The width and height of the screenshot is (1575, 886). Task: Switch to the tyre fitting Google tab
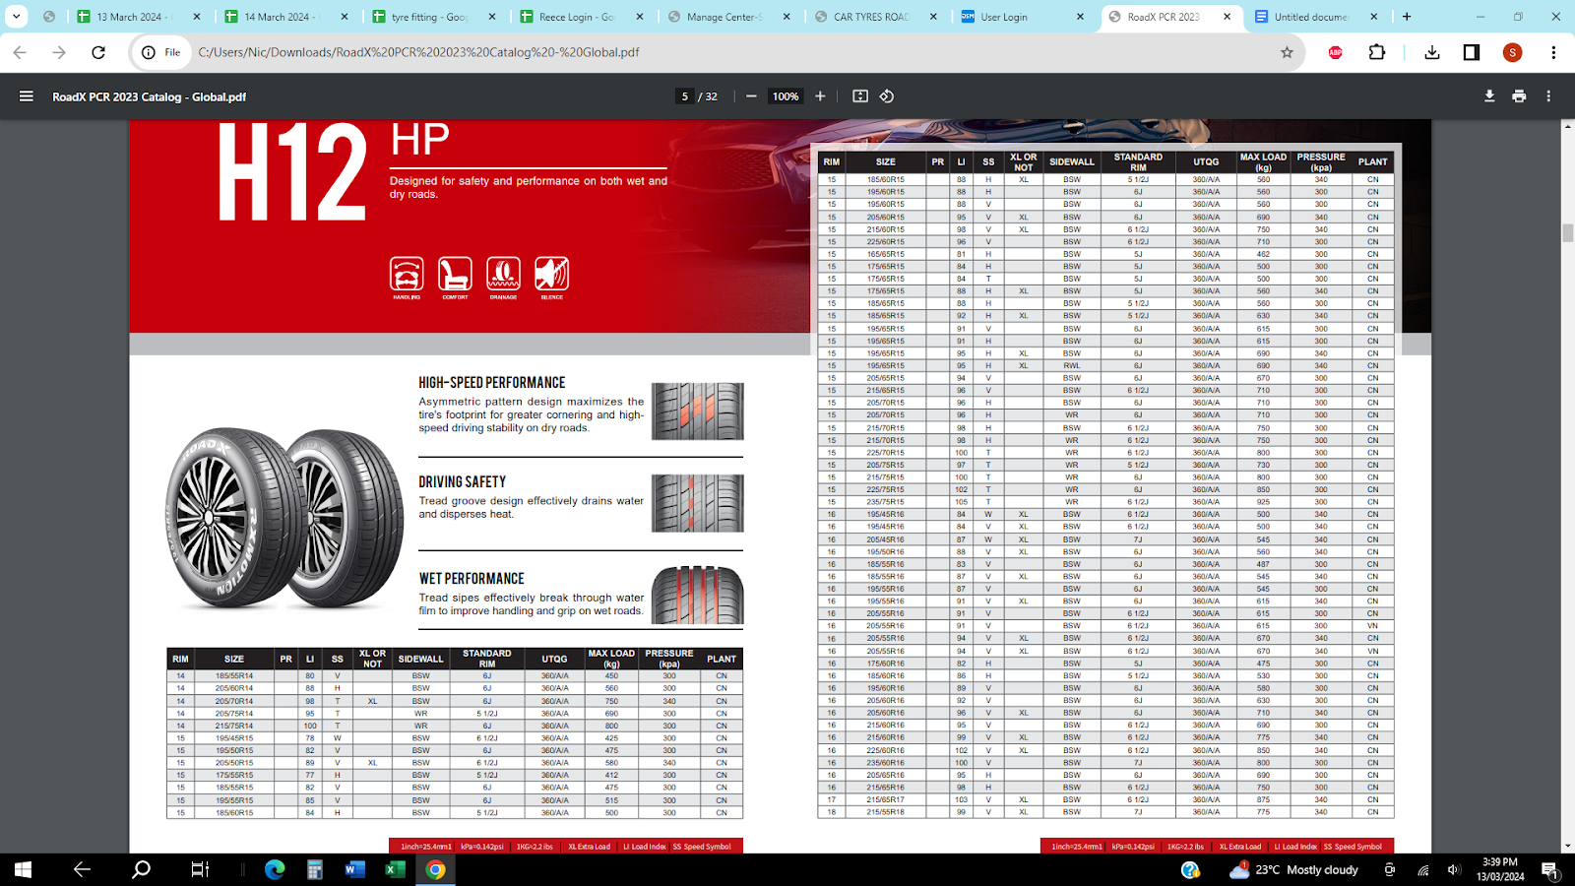tap(434, 17)
